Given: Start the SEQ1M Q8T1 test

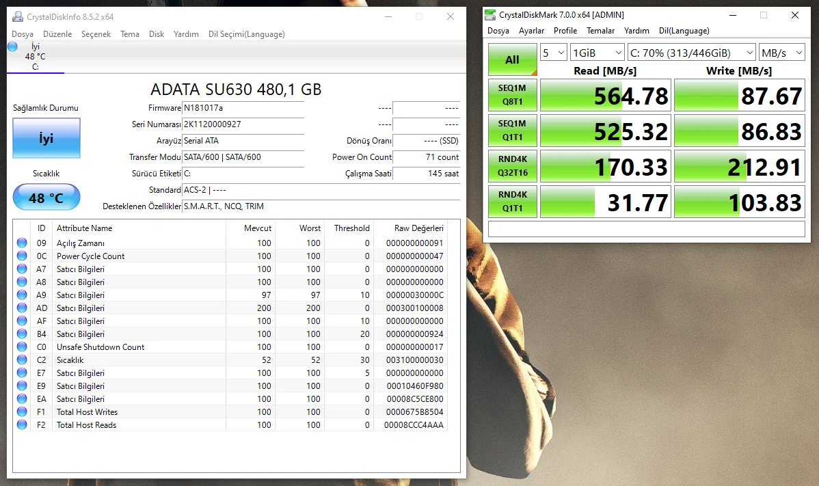Looking at the screenshot, I should [513, 95].
